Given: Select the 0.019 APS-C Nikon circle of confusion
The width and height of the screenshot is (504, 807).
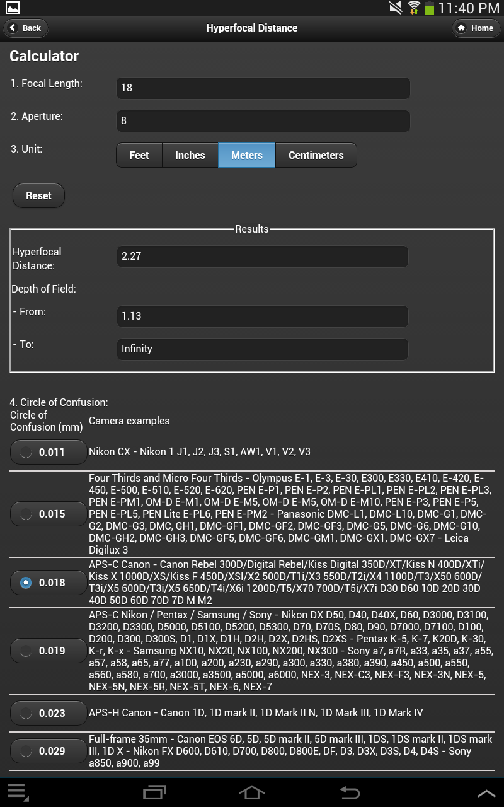Looking at the screenshot, I should click(49, 650).
